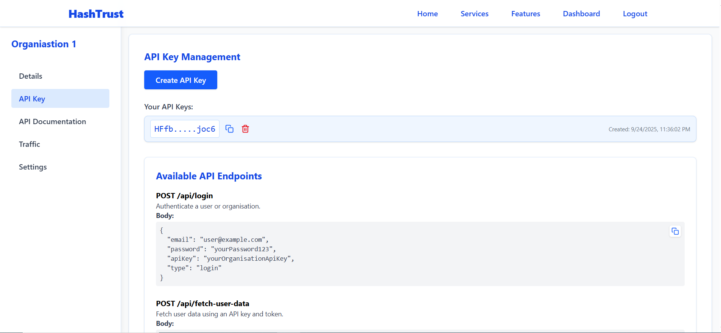Open the HashTrust home logo link
The height and width of the screenshot is (333, 721).
coord(96,14)
